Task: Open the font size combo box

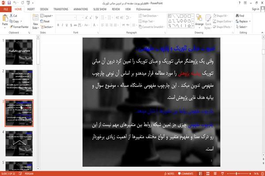Action: pyautogui.click(x=80, y=18)
